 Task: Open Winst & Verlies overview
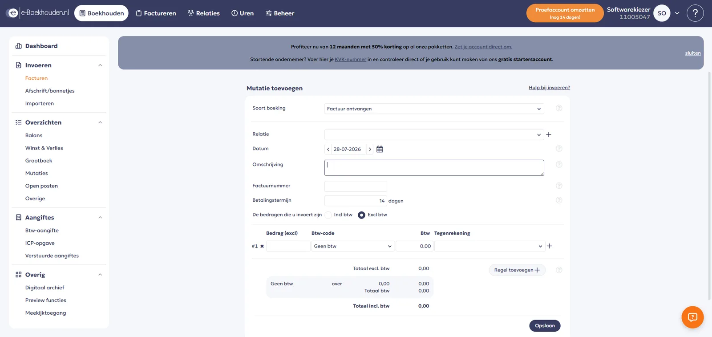coord(44,148)
